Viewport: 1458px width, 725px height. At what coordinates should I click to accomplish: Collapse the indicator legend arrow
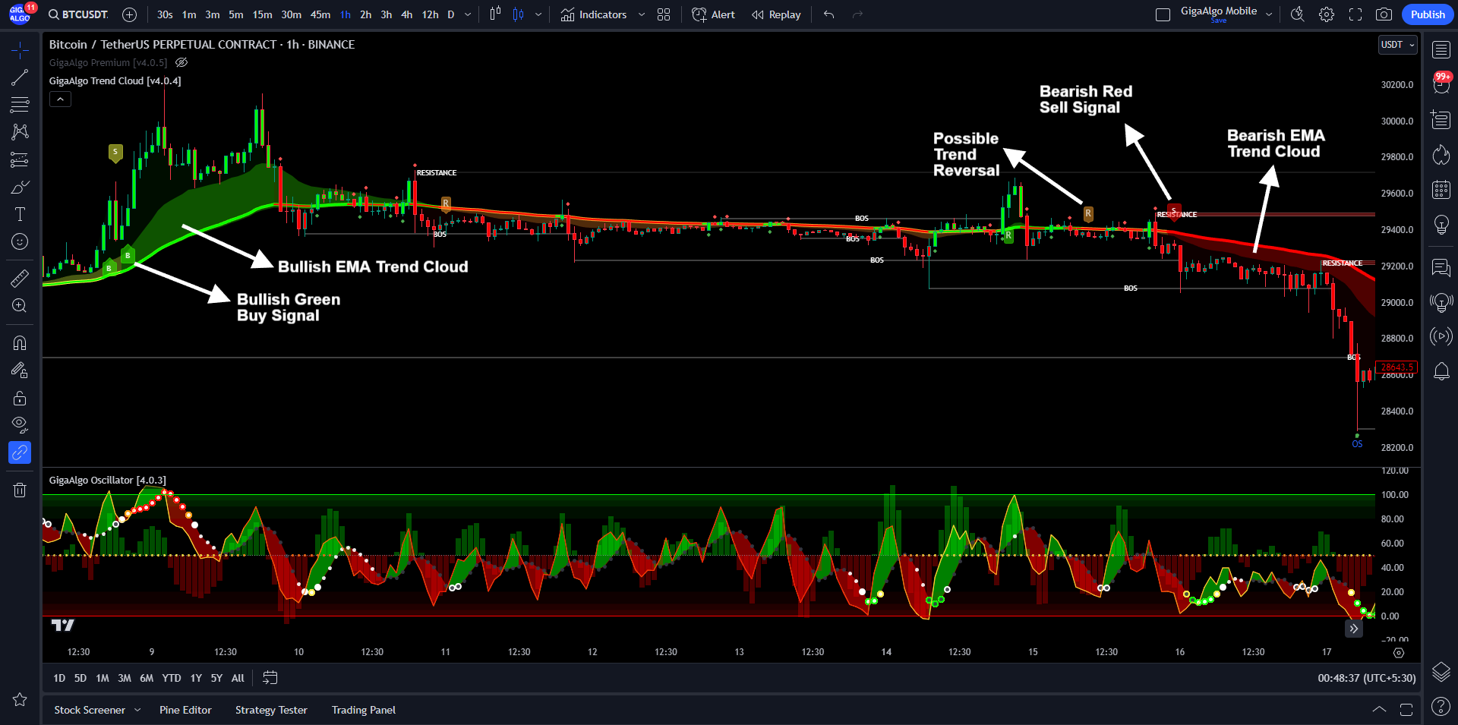point(60,99)
